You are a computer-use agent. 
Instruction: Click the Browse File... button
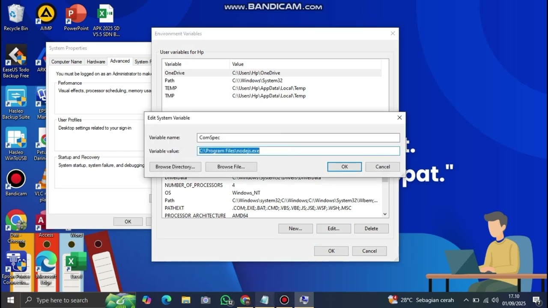(x=231, y=167)
